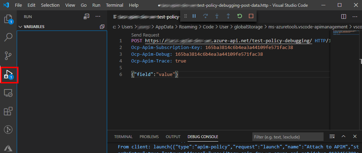Open the Run and Debug view

coord(9,74)
